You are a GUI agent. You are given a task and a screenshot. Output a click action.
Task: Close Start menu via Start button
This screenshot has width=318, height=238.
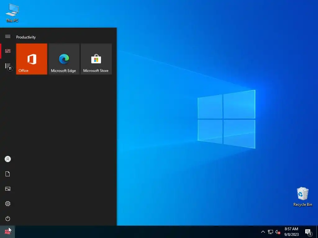(x=7, y=232)
